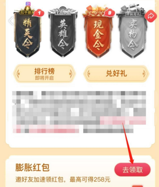The image size is (159, 187).
Task: Open the 排行榜 ranking button
Action: pyautogui.click(x=45, y=74)
